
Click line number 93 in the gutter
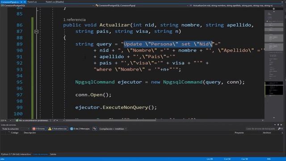(19, 69)
